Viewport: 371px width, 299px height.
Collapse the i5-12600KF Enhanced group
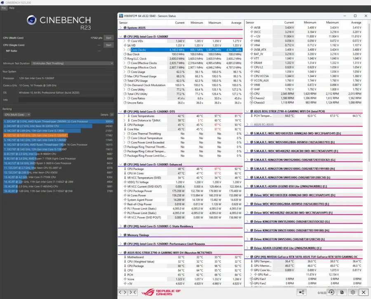121,164
